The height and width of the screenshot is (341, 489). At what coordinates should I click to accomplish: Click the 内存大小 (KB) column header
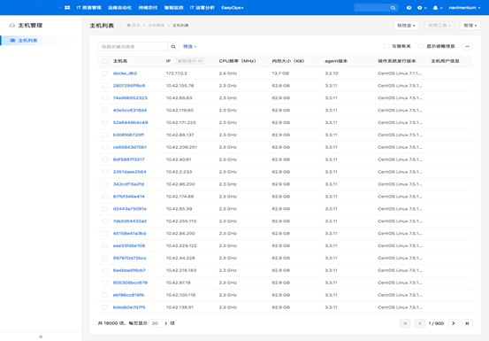click(288, 61)
